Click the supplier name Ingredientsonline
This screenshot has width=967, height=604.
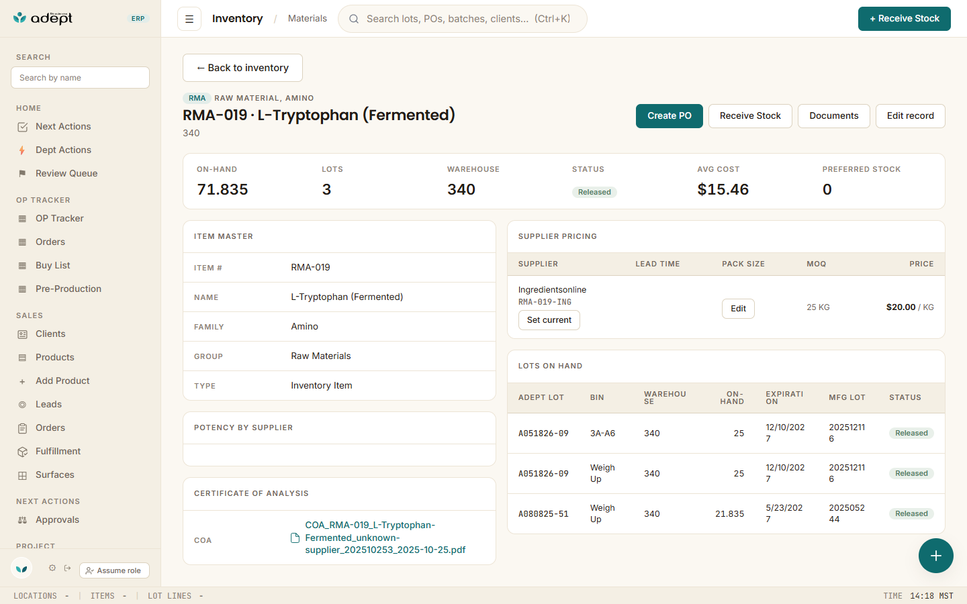[x=553, y=290]
